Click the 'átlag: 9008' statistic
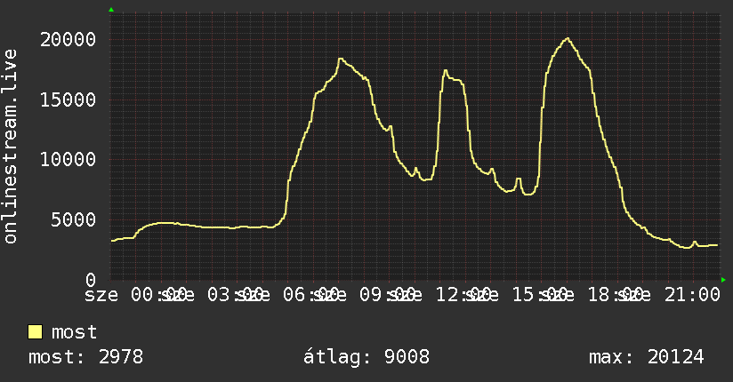The width and height of the screenshot is (733, 382). click(x=366, y=357)
